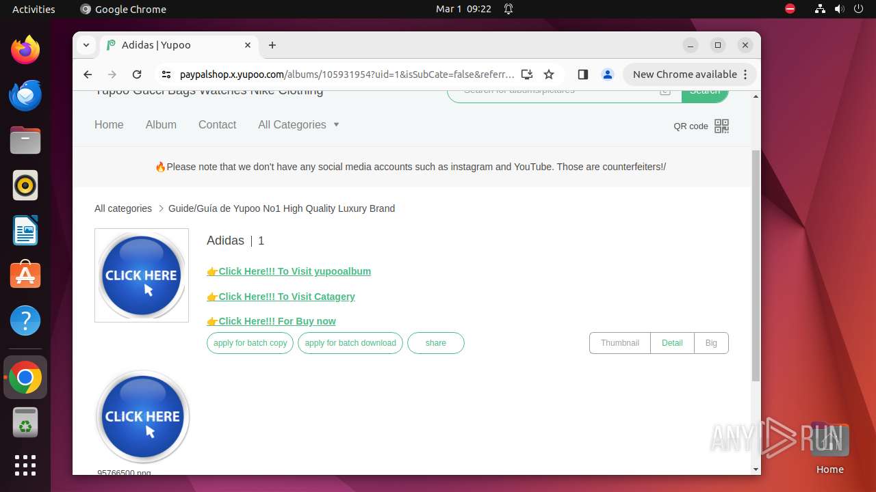Click the To Visit Catagery link

281,297
